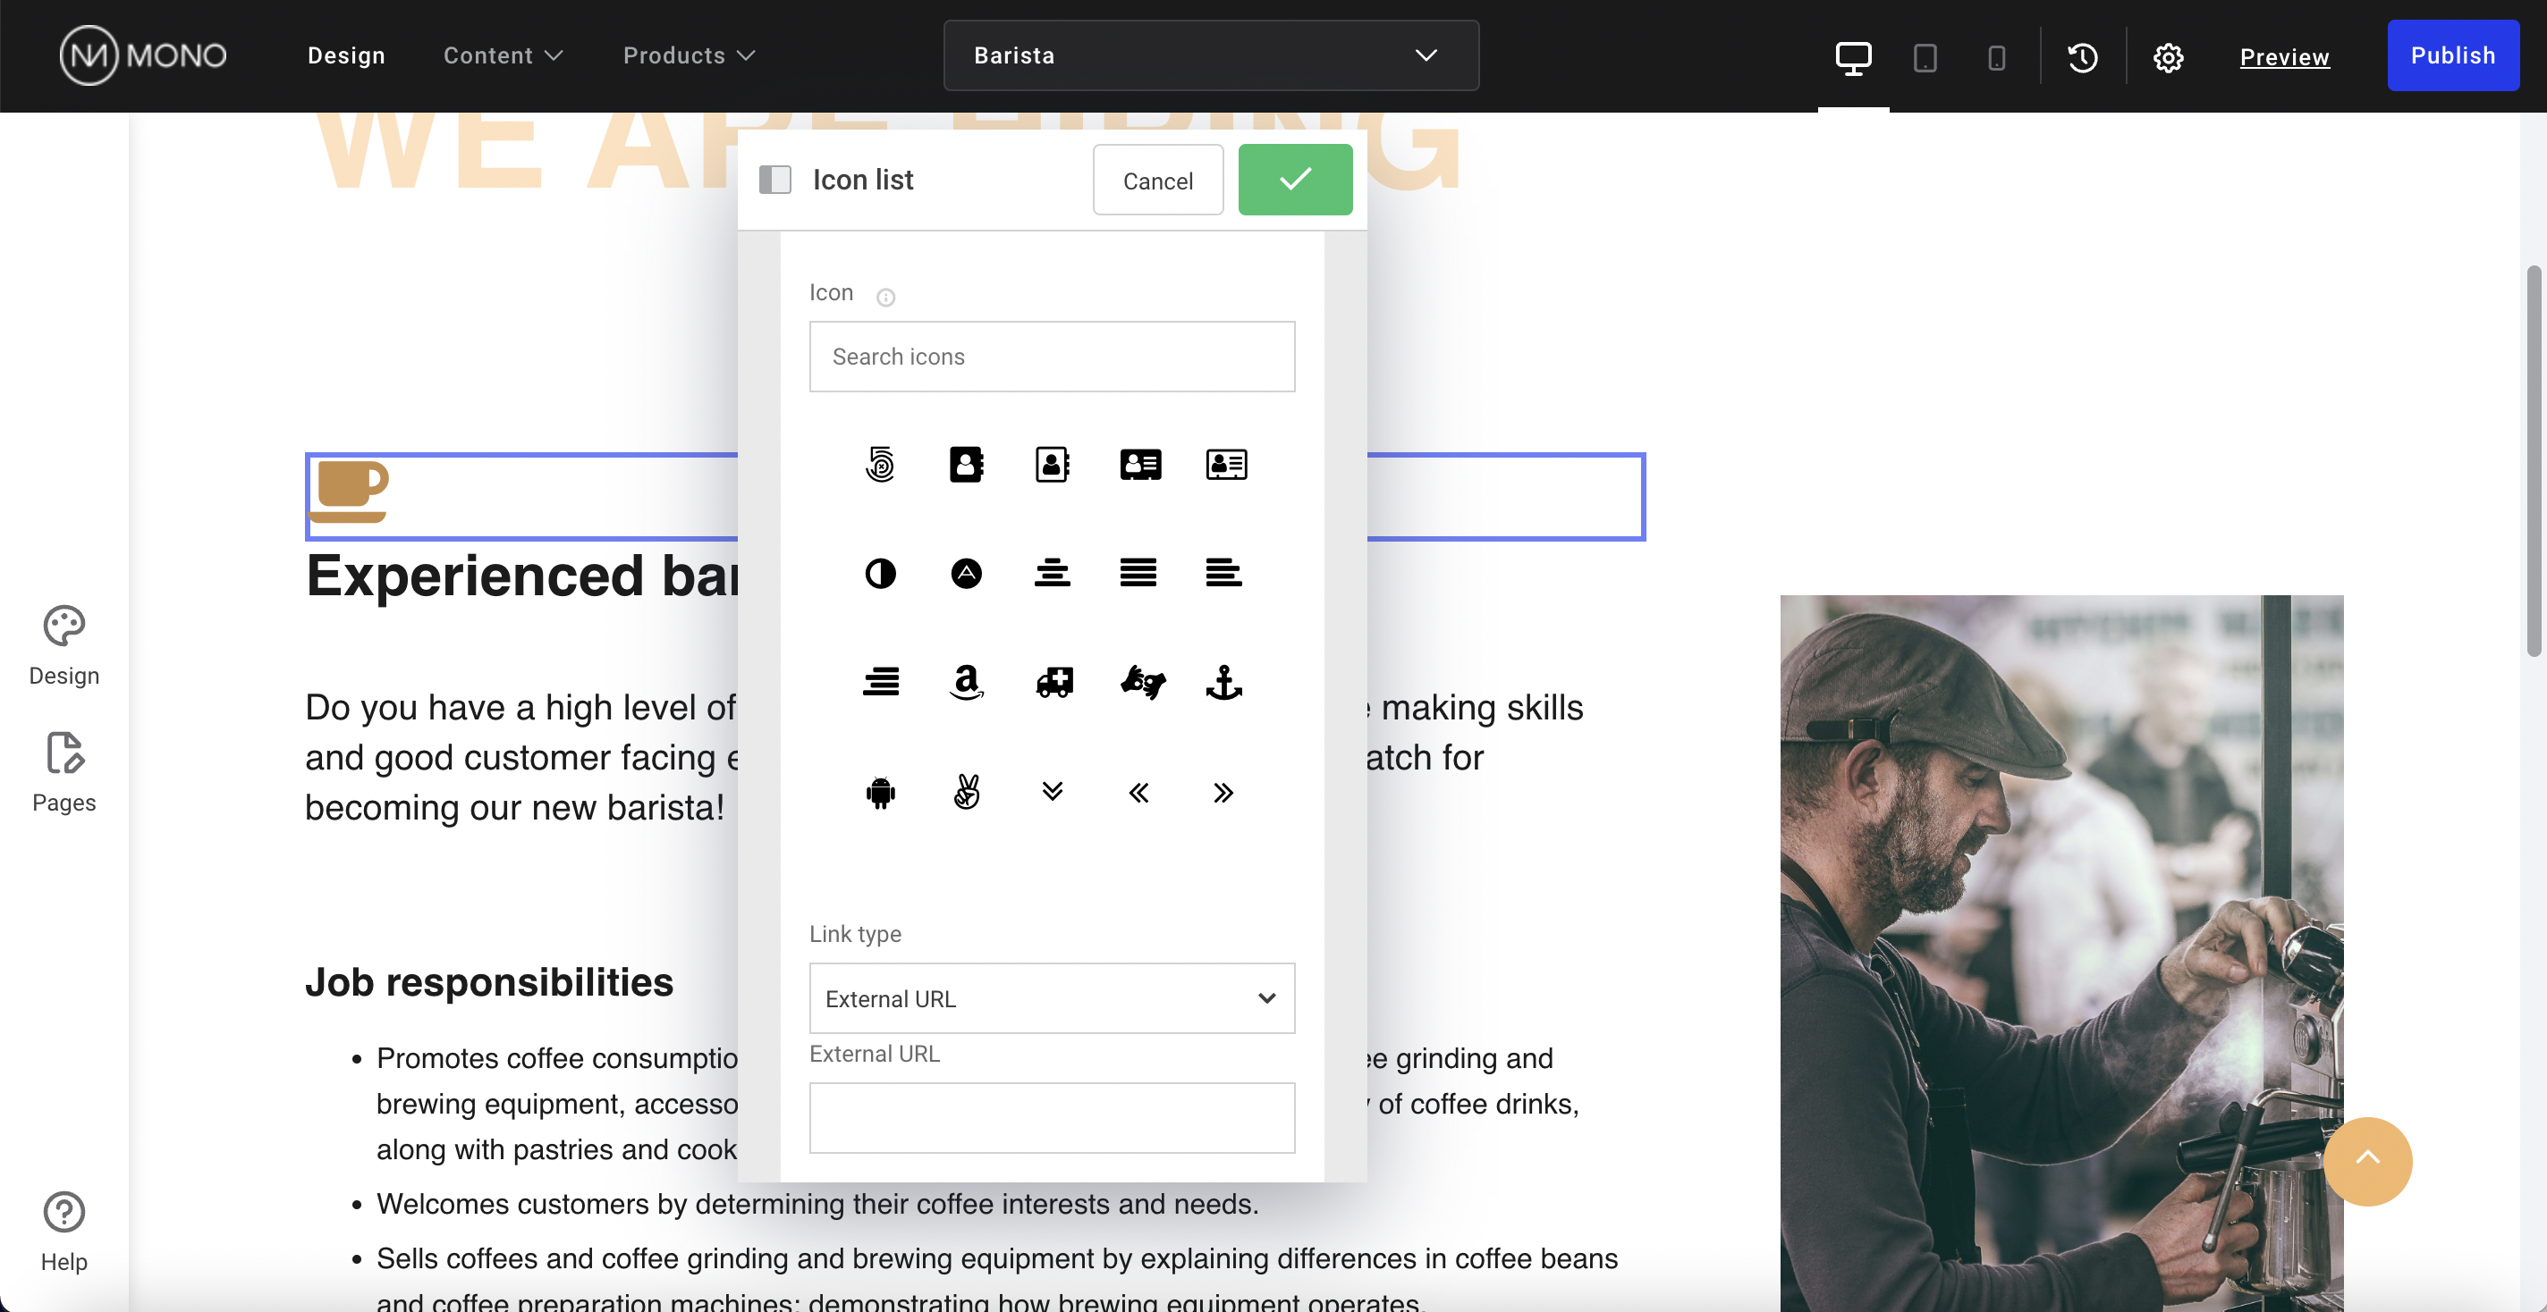This screenshot has height=1312, width=2547.
Task: Focus the Search icons field
Action: 1052,357
